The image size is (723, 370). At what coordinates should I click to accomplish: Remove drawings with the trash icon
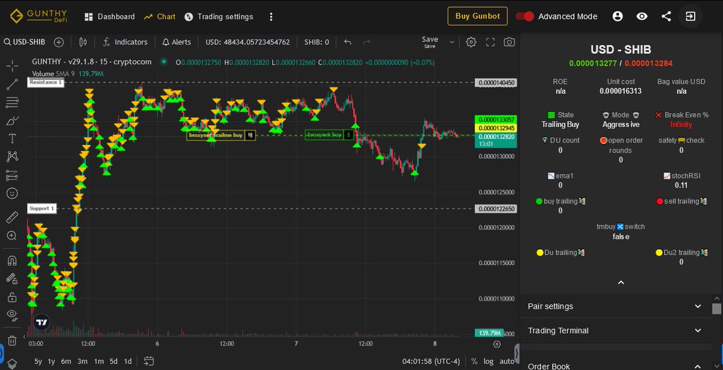point(11,341)
